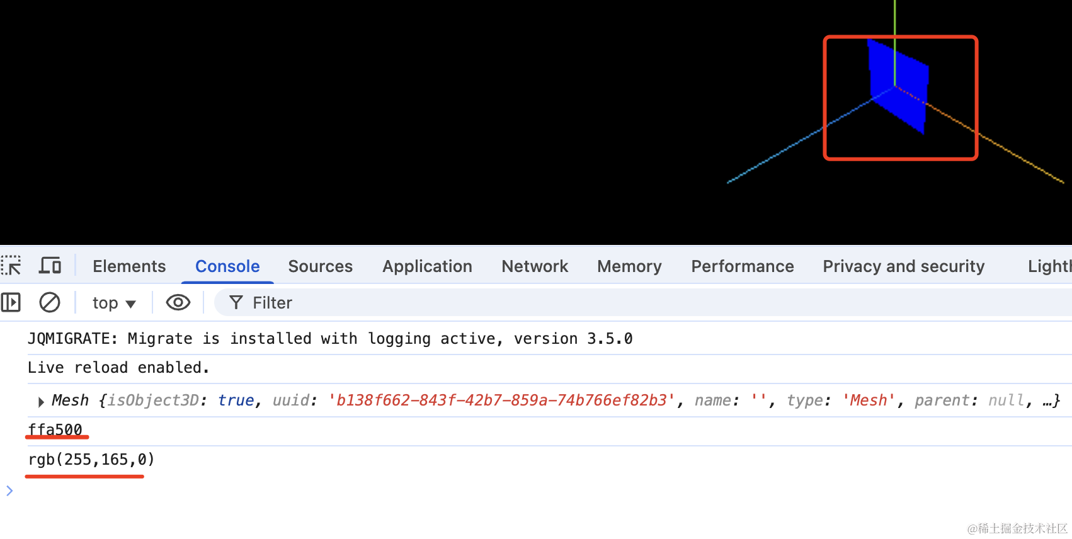Go to the Memory tab
The width and height of the screenshot is (1072, 539).
(x=629, y=266)
